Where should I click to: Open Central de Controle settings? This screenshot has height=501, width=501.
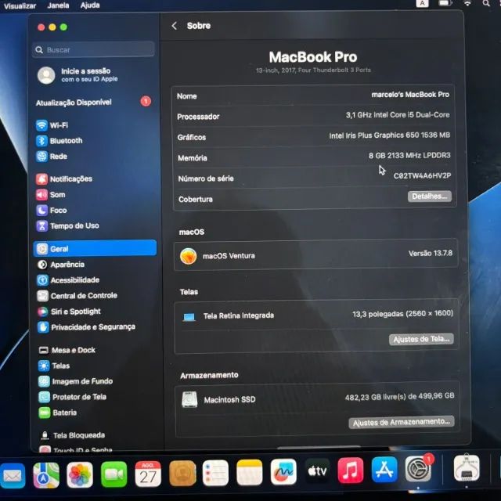pos(77,296)
